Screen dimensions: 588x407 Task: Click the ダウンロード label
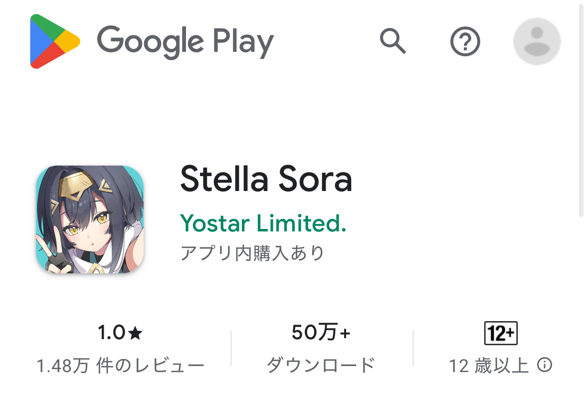pyautogui.click(x=321, y=366)
